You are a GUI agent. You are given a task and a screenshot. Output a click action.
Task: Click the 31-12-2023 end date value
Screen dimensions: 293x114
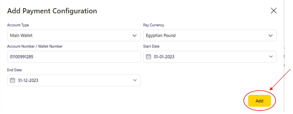point(28,80)
